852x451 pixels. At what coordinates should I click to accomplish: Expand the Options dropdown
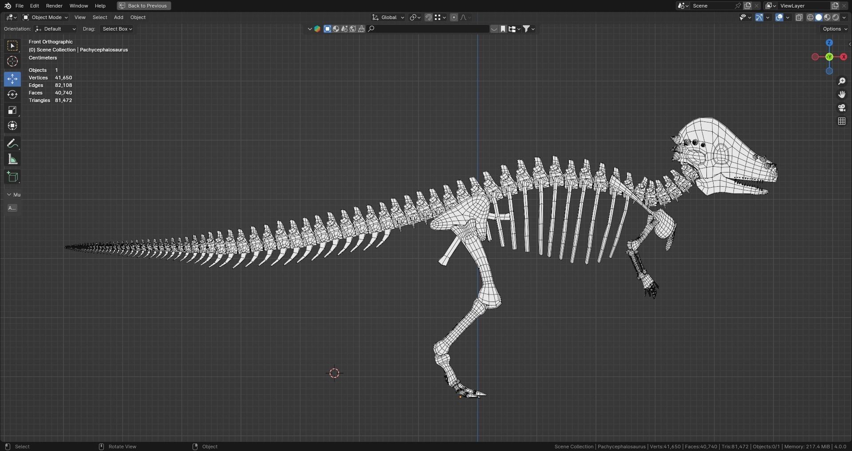point(834,29)
